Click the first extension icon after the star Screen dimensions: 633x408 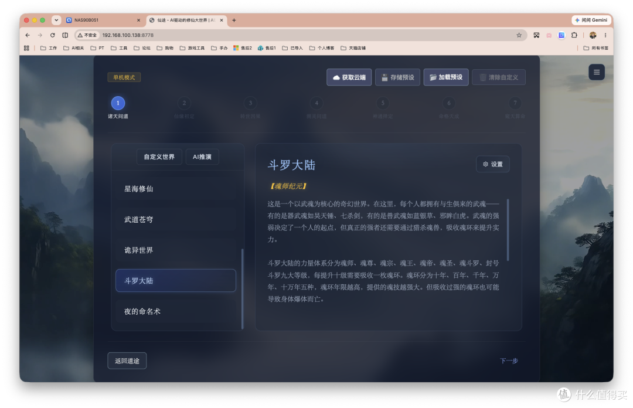pyautogui.click(x=536, y=35)
